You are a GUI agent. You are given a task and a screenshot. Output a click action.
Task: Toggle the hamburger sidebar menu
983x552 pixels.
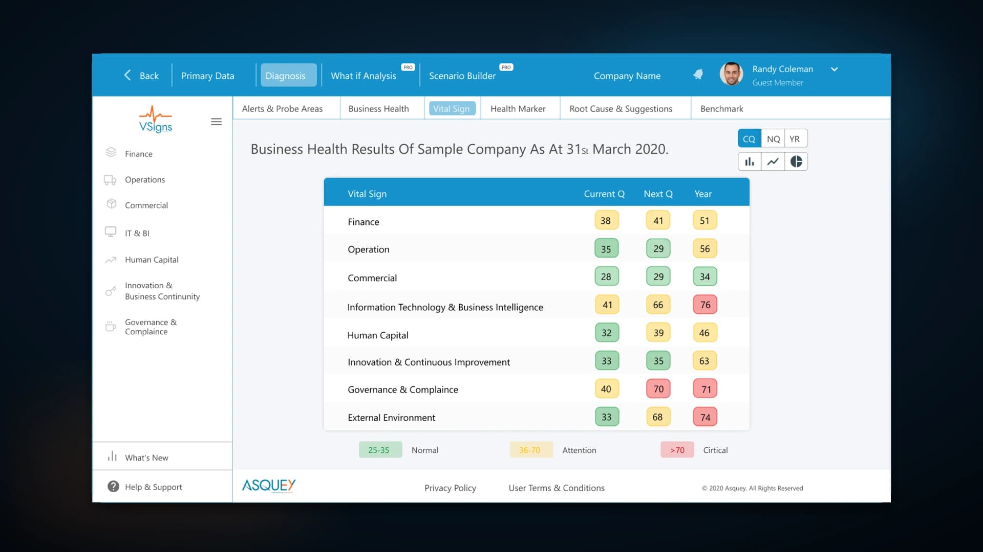click(216, 122)
